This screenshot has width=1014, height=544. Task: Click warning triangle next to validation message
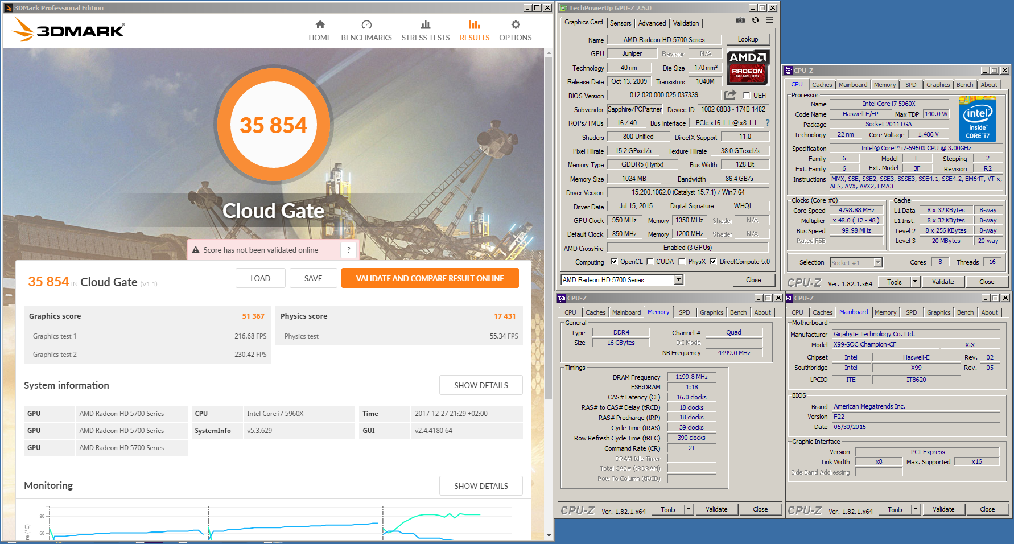[x=196, y=250]
